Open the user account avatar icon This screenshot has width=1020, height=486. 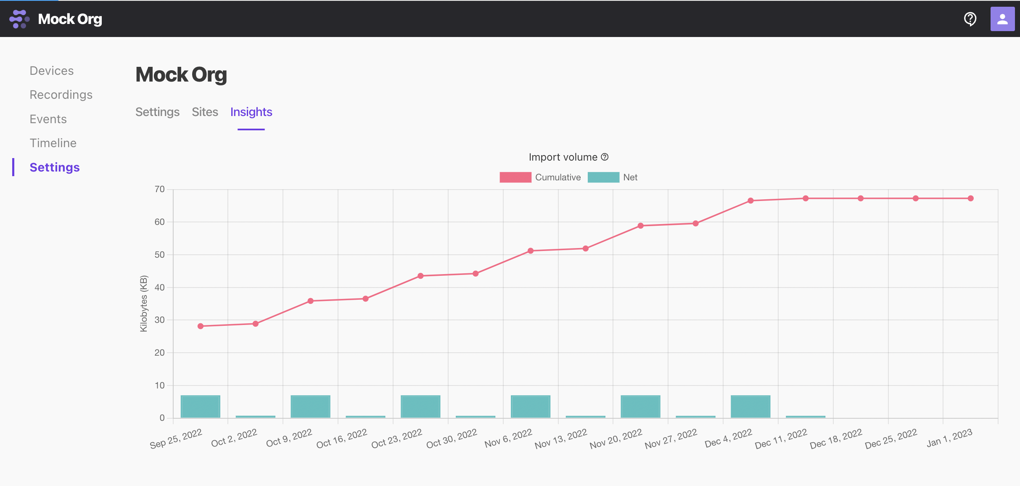(x=1002, y=19)
